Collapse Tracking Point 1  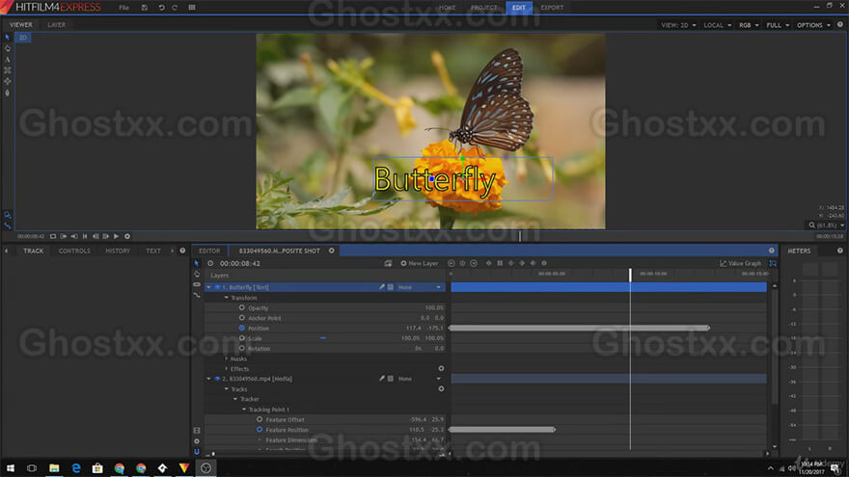[244, 410]
